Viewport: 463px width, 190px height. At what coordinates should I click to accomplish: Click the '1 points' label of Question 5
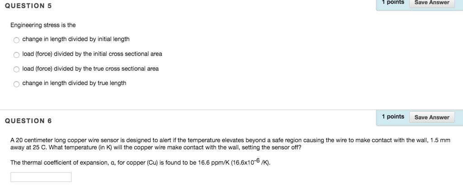tap(392, 2)
